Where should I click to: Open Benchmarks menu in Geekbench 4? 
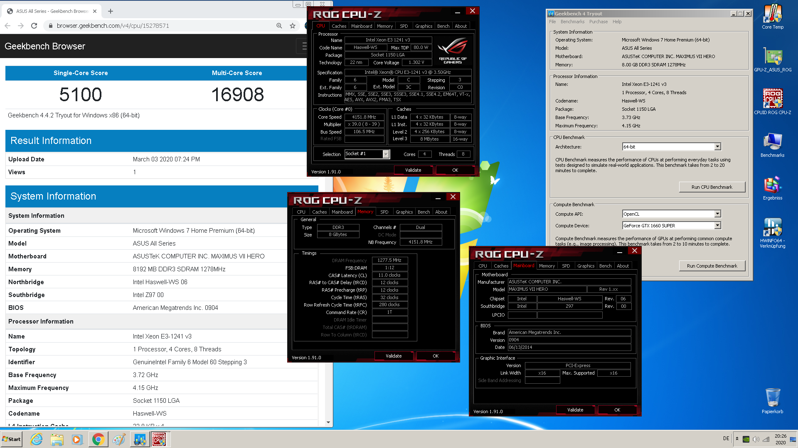(572, 22)
